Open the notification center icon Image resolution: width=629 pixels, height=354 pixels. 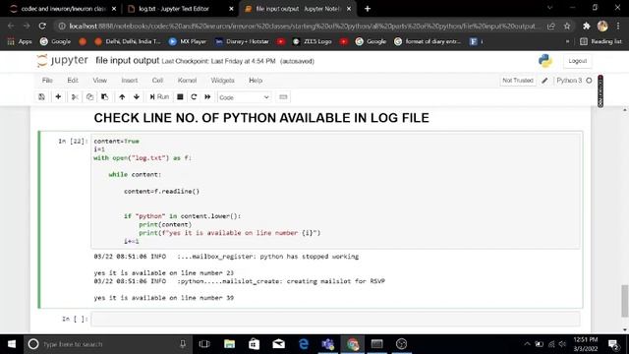point(613,344)
